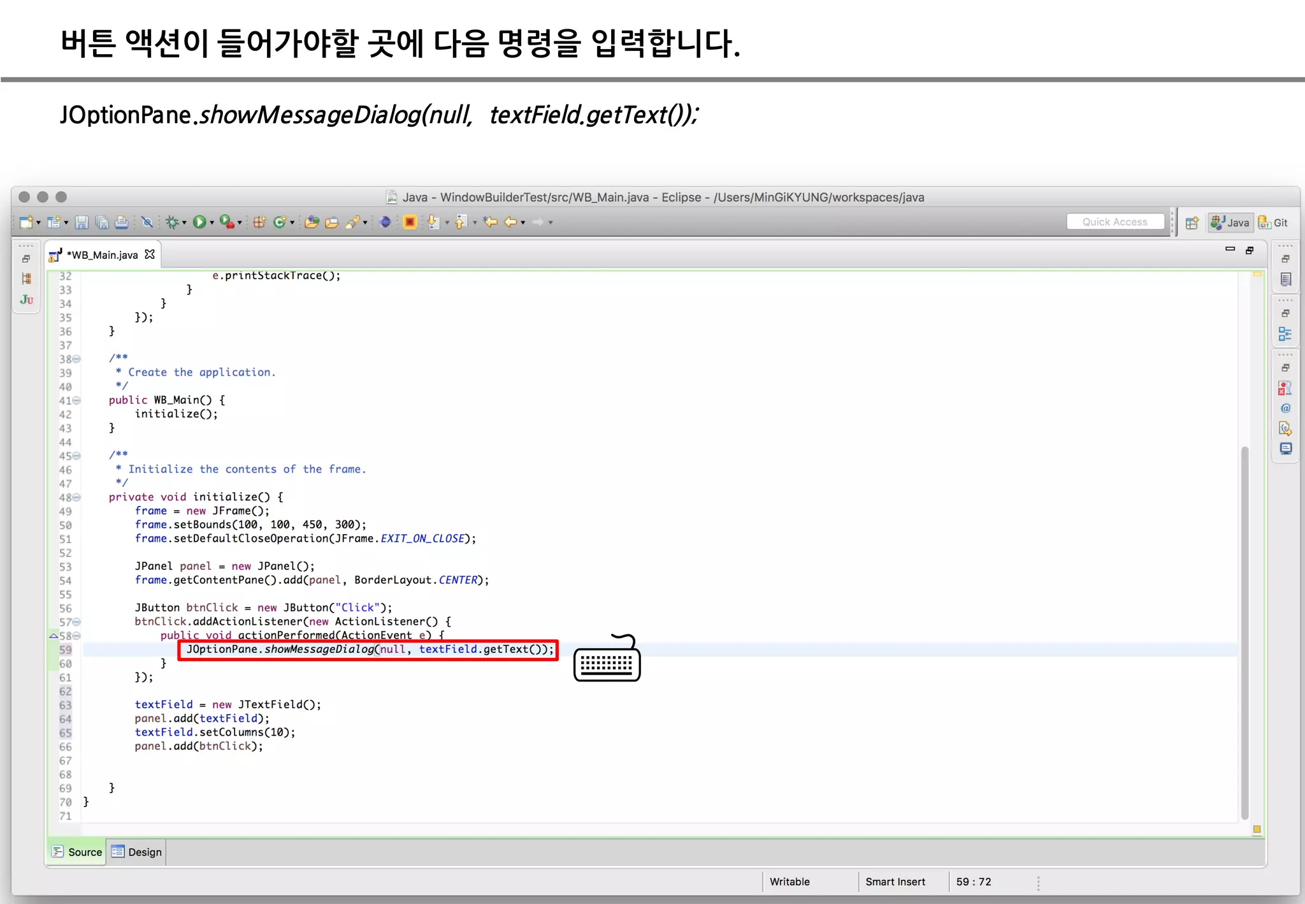Image resolution: width=1305 pixels, height=904 pixels.
Task: Open the Problems view icon
Action: (x=1285, y=388)
